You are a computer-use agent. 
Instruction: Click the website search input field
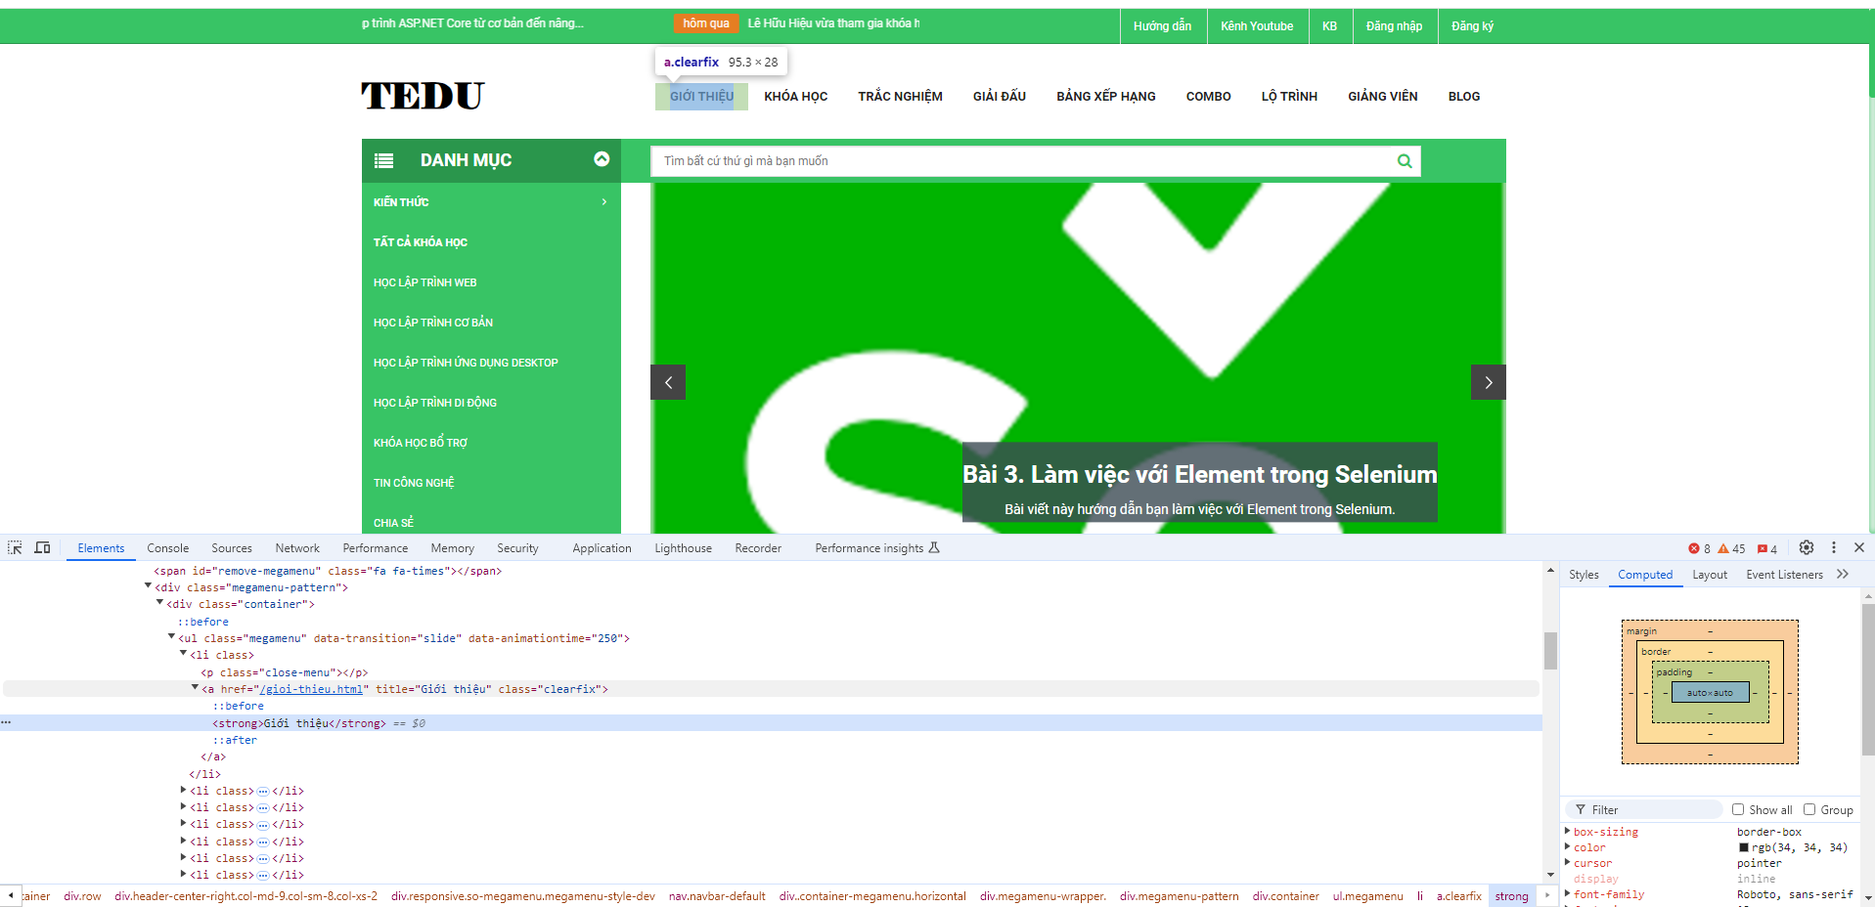click(x=1022, y=161)
